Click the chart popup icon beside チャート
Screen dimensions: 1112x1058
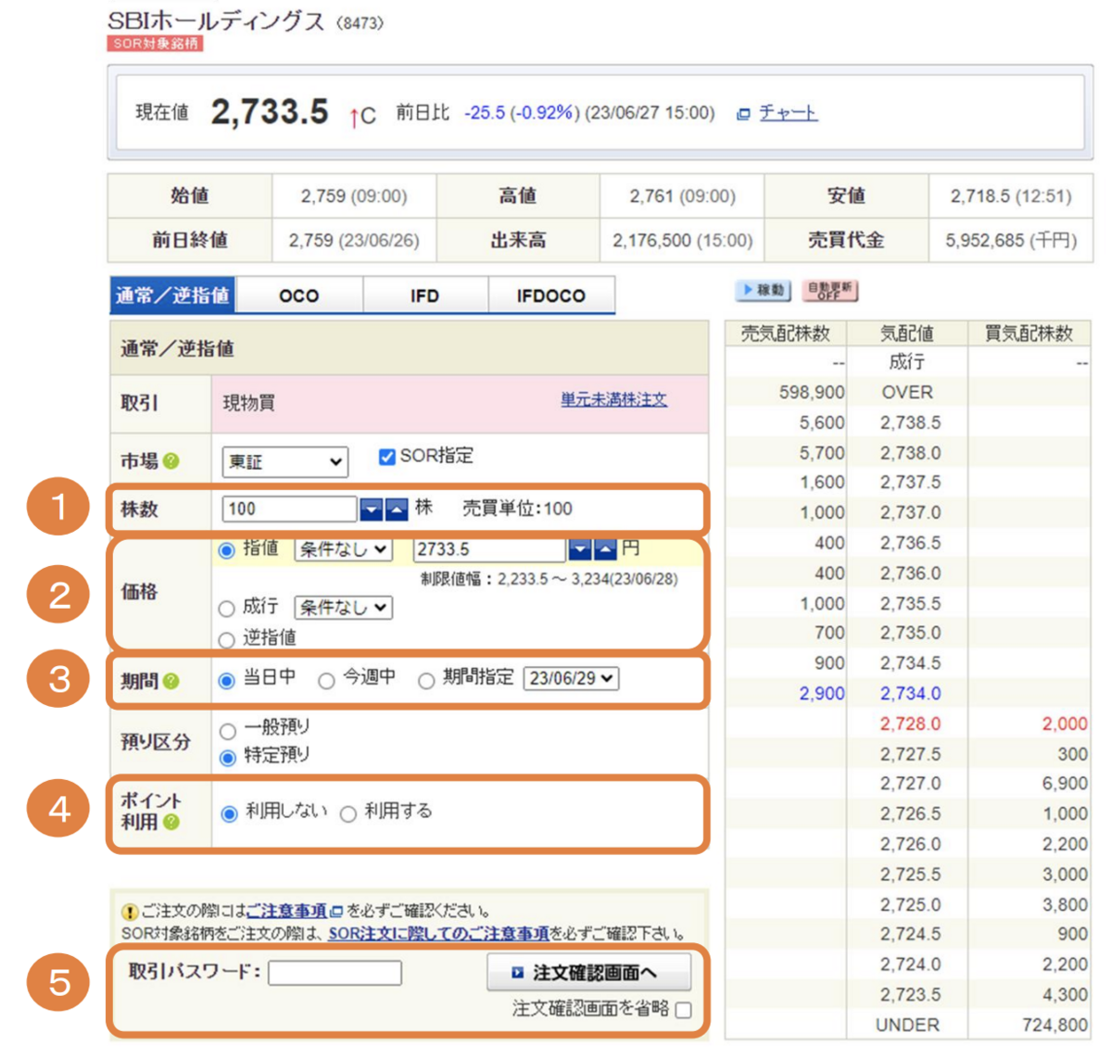[743, 114]
